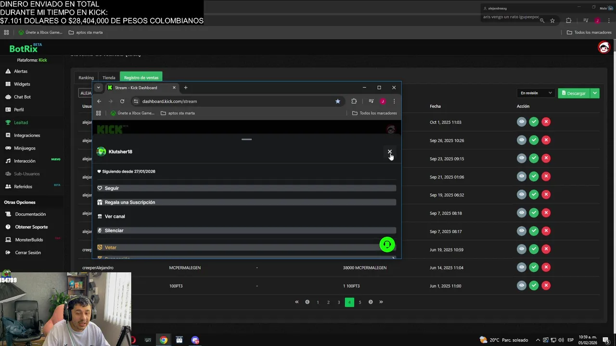616x346 pixels.
Task: Approve the Jun 19, 2025 10:59 sale
Action: [x=534, y=249]
